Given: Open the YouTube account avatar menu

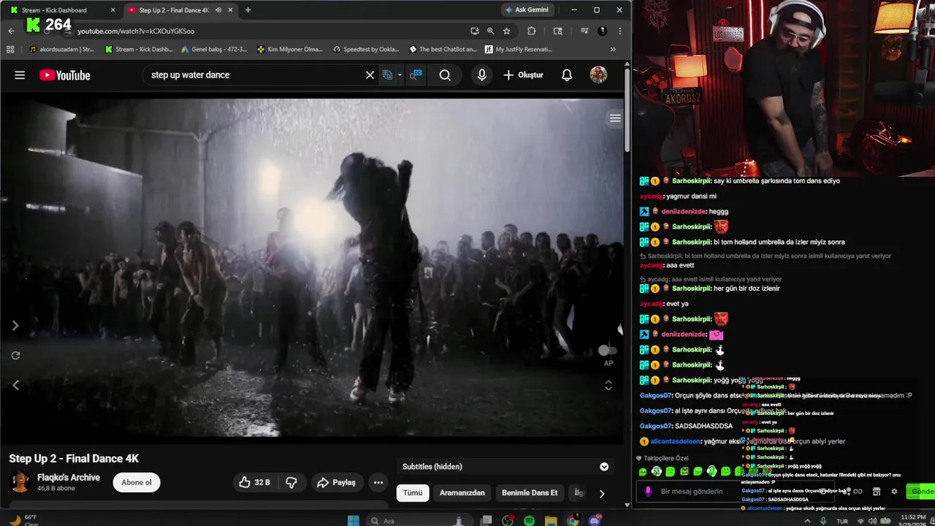Looking at the screenshot, I should click(598, 75).
